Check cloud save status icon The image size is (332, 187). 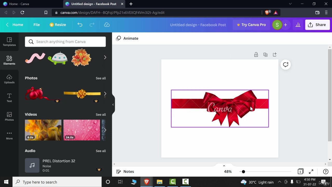pyautogui.click(x=107, y=25)
